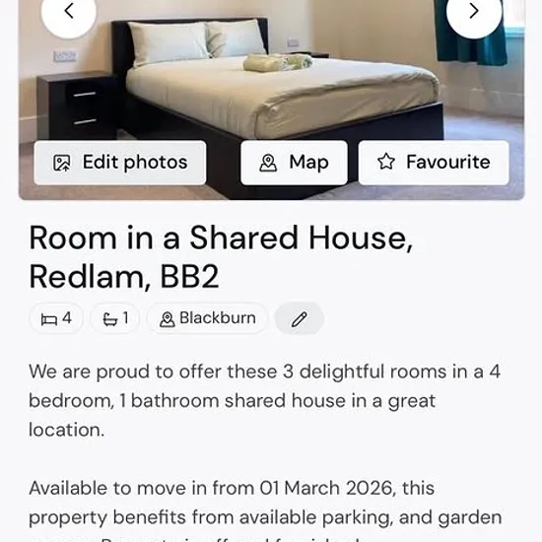Open the Blackburn location chip

coord(207,318)
